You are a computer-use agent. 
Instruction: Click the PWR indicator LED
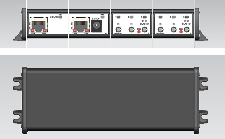(103, 17)
